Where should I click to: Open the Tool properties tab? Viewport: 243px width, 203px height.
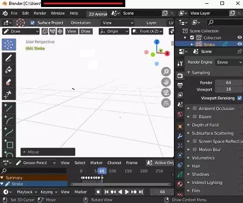click(x=180, y=63)
